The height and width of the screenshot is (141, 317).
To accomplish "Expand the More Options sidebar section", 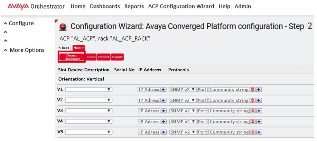I will click(24, 50).
